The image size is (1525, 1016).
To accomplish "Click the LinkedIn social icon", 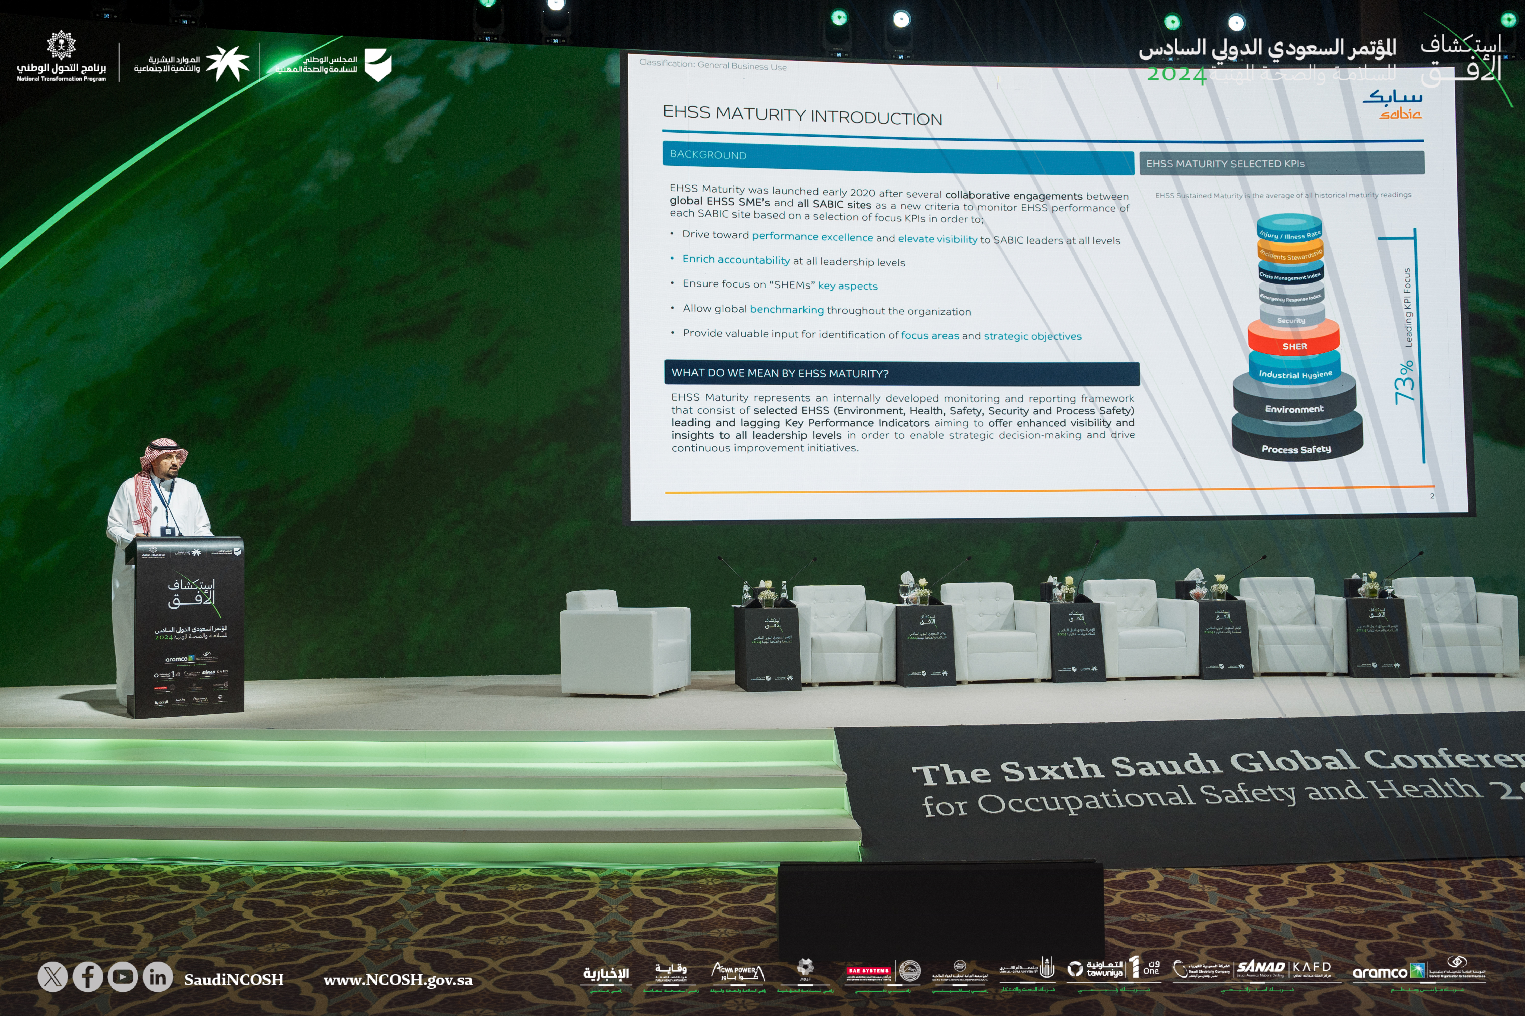I will point(158,977).
